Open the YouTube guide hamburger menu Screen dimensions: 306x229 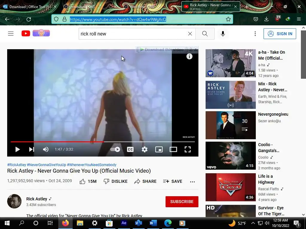click(x=11, y=34)
